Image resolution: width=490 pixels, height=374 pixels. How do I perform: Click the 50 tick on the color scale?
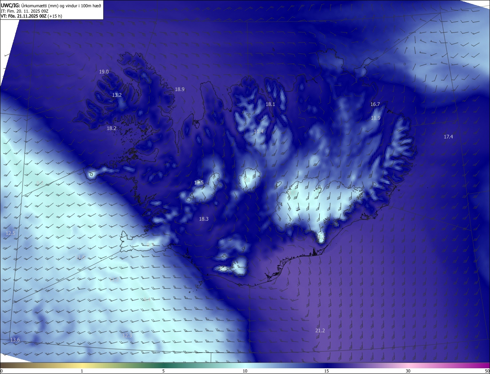[487, 371]
